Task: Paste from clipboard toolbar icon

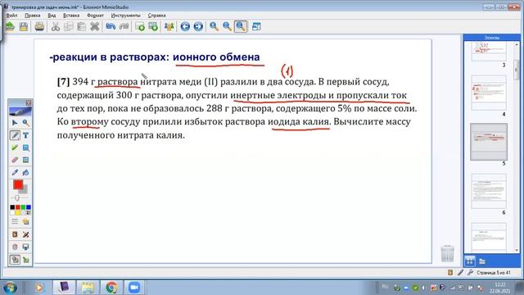Action: point(82,26)
